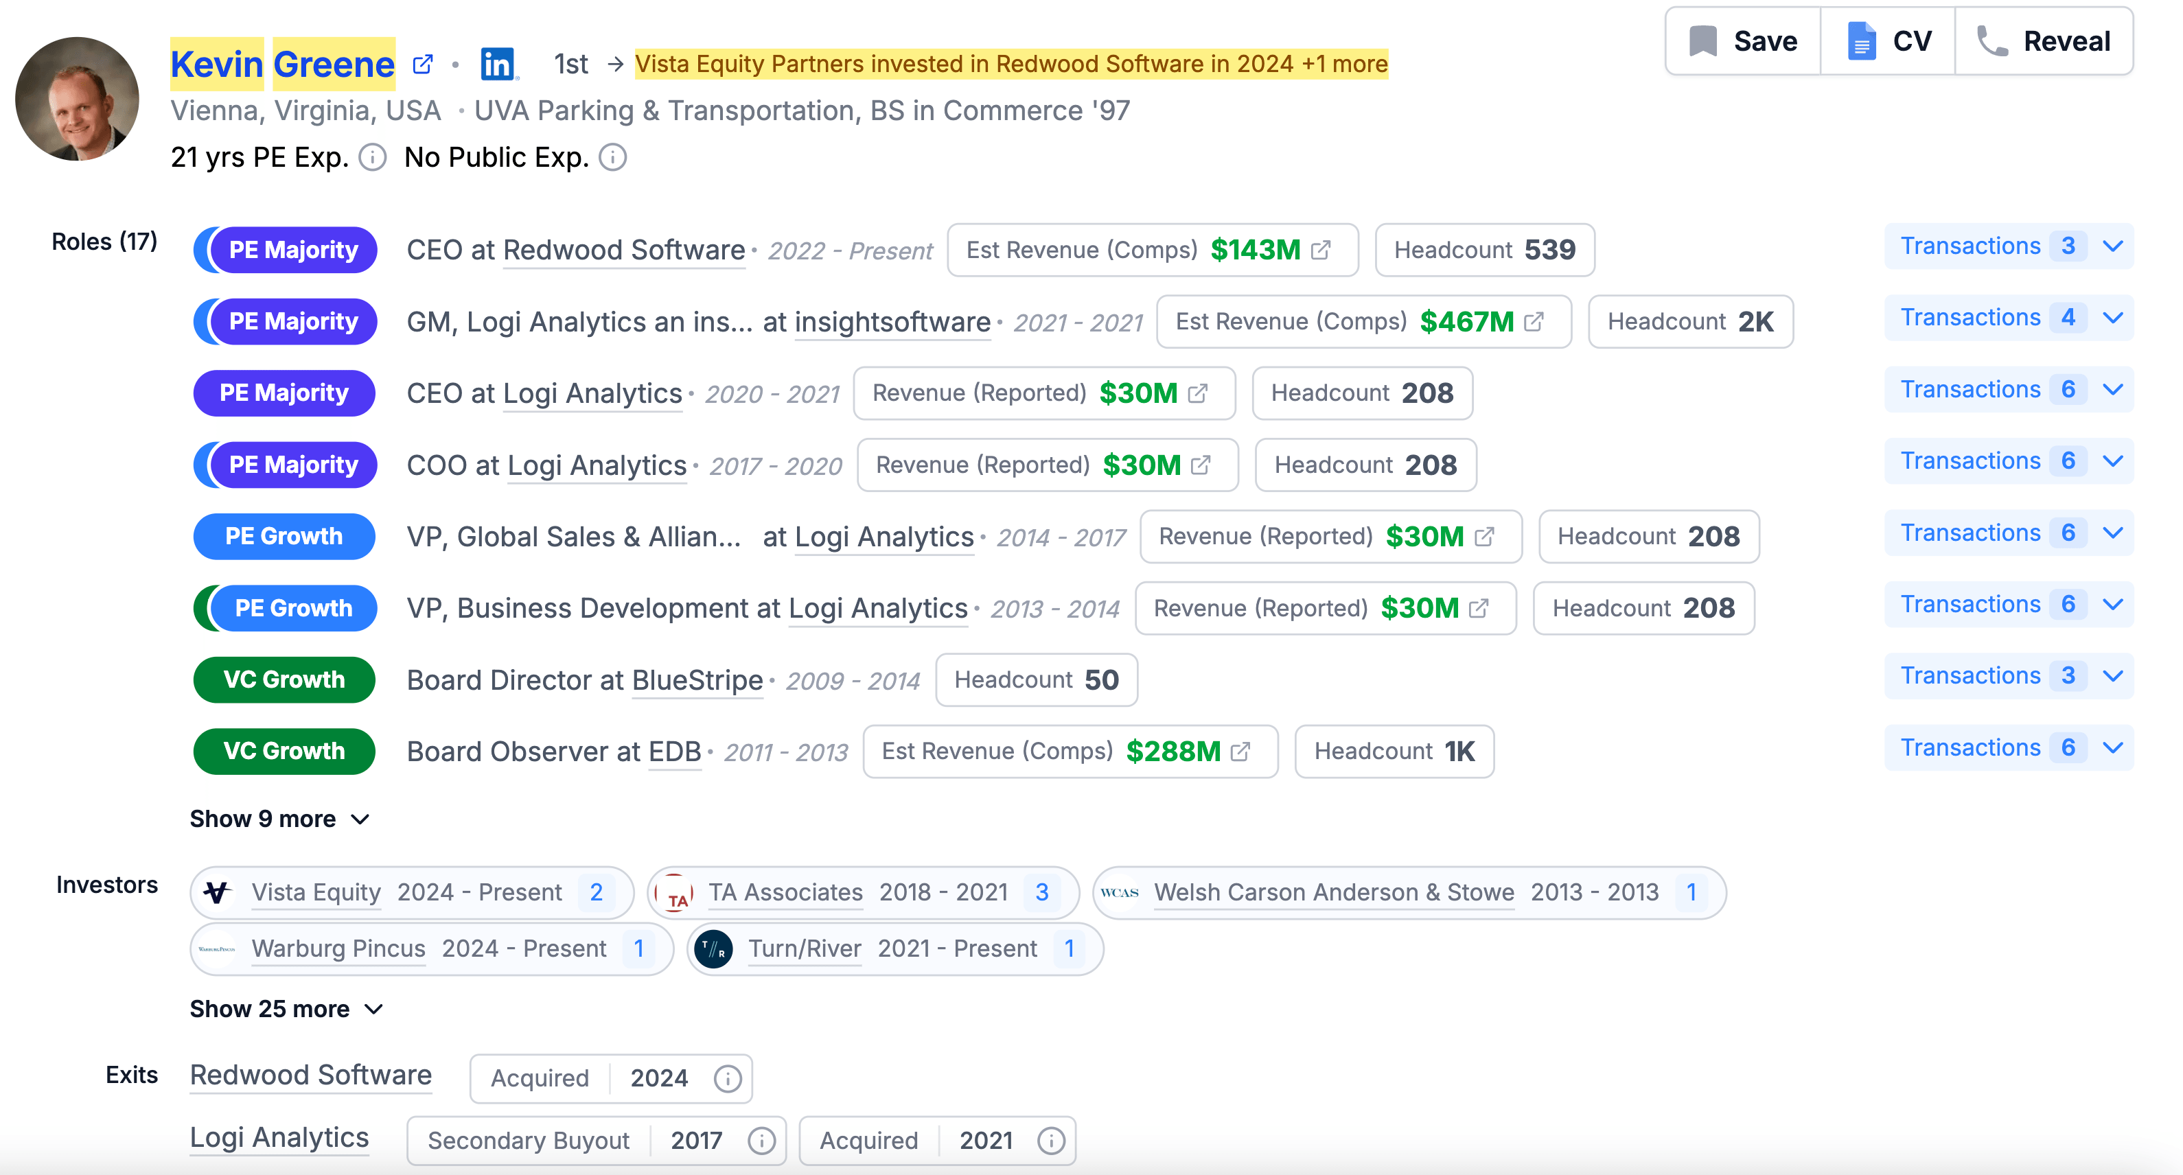Open external link icon beside $143M revenue
The image size is (2183, 1175).
click(x=1320, y=250)
